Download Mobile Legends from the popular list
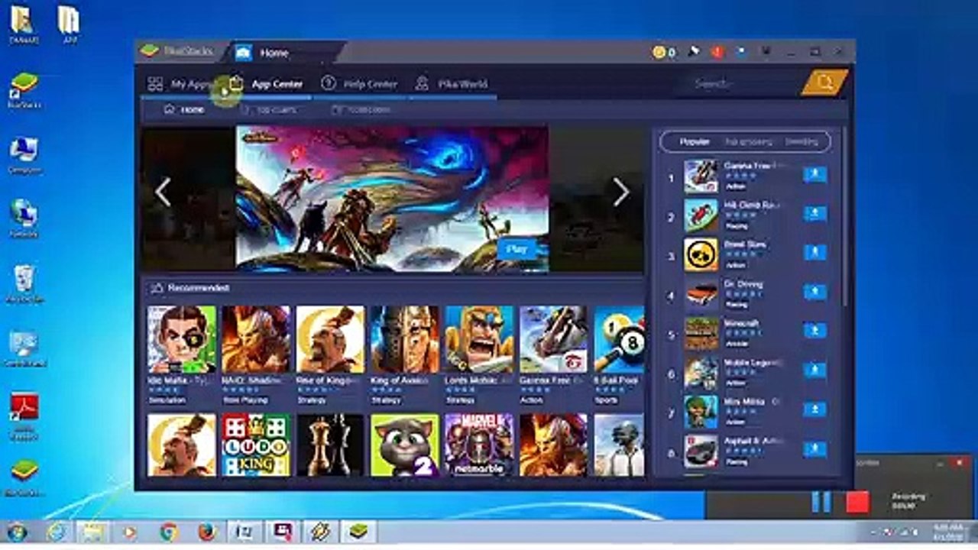 (x=814, y=370)
